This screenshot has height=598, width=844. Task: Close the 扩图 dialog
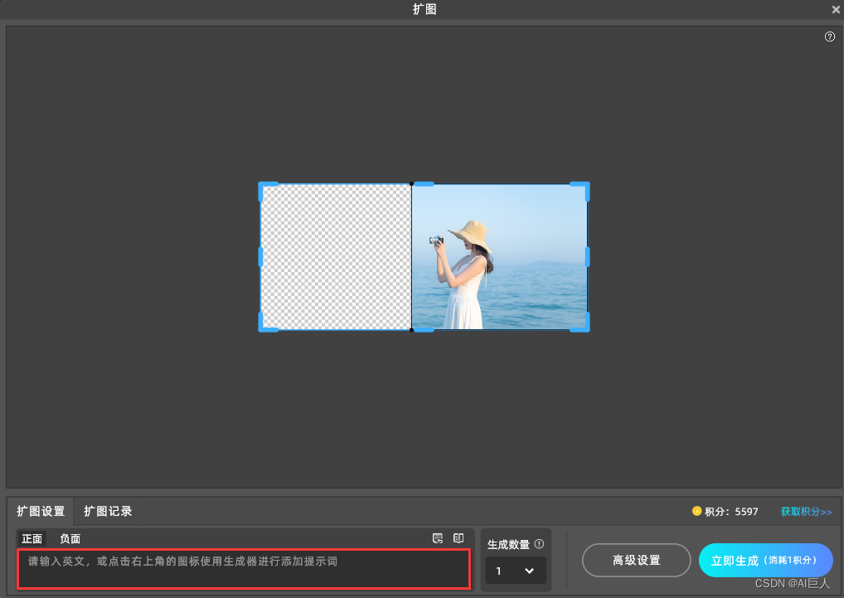coord(836,9)
